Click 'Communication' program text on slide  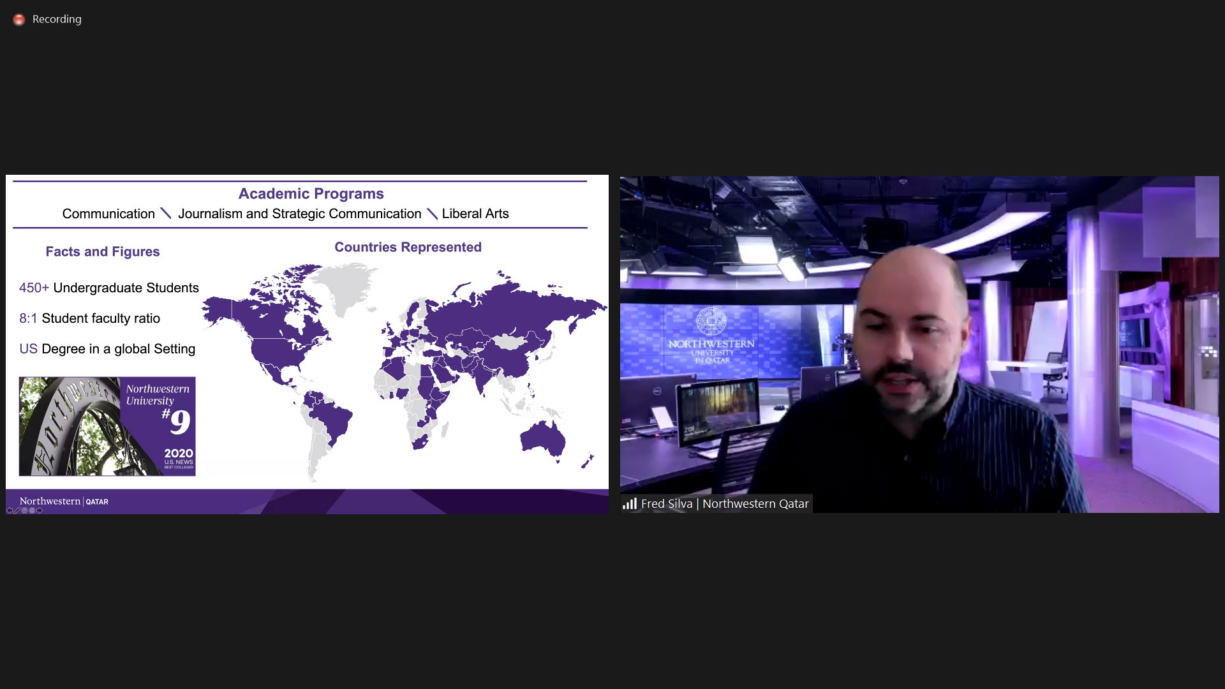108,214
